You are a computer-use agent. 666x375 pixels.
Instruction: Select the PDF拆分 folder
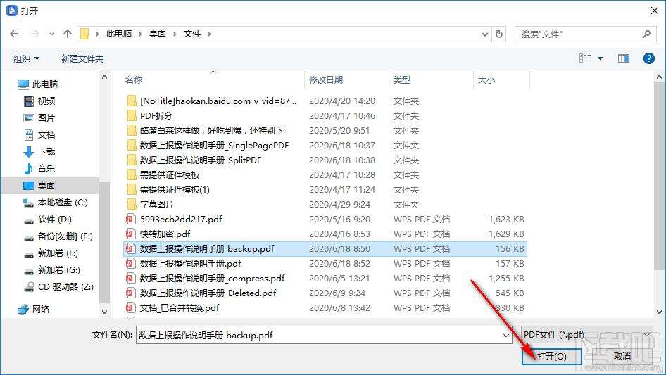(156, 116)
